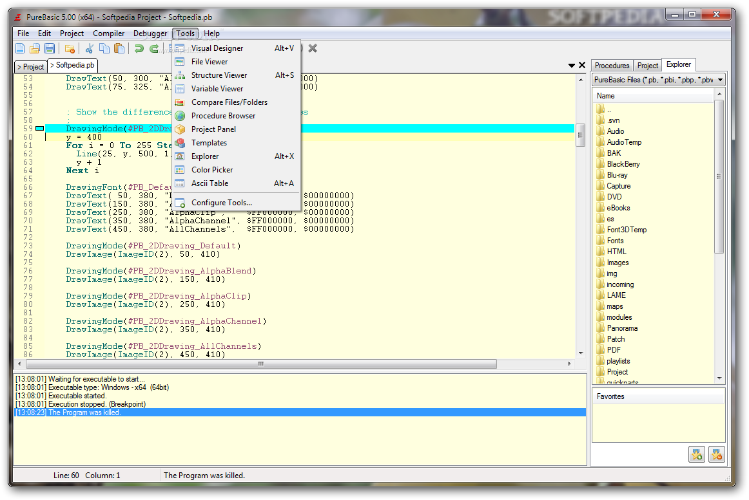Screen dimensions: 749x500
Task: Switch to the Procedures side panel tab
Action: [612, 66]
